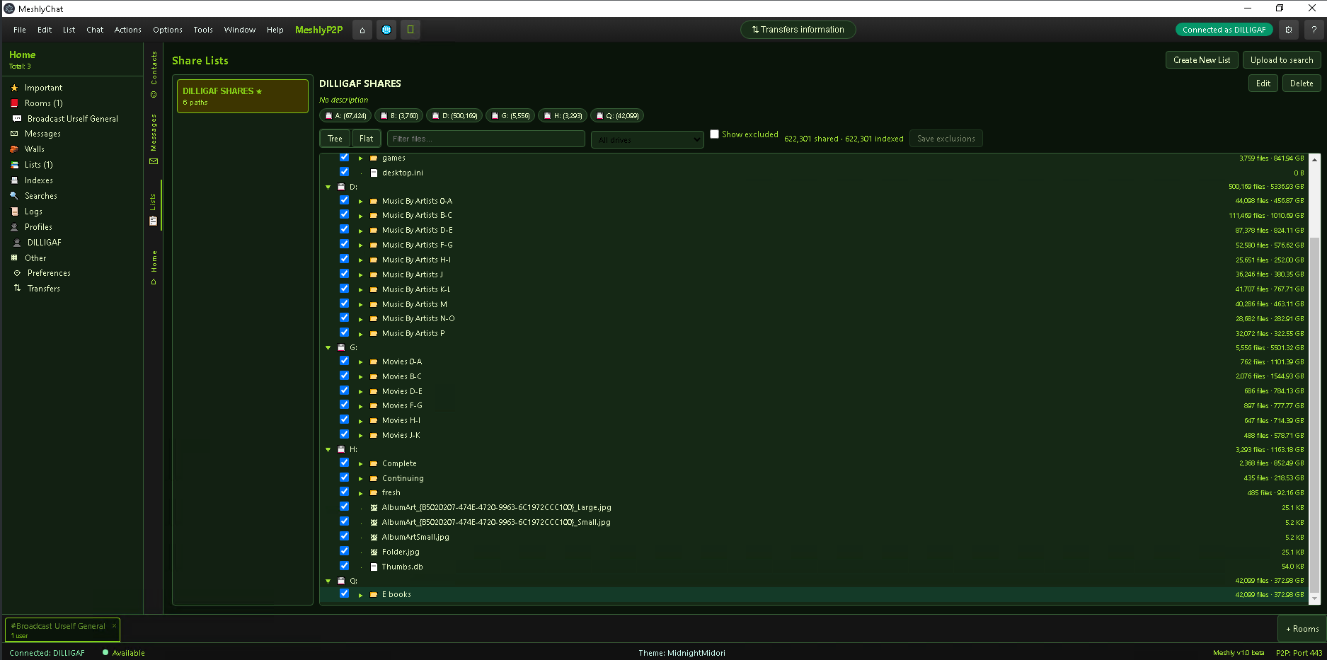Click the Searches magnifier icon in the sidebar
This screenshot has width=1327, height=660.
pyautogui.click(x=14, y=196)
